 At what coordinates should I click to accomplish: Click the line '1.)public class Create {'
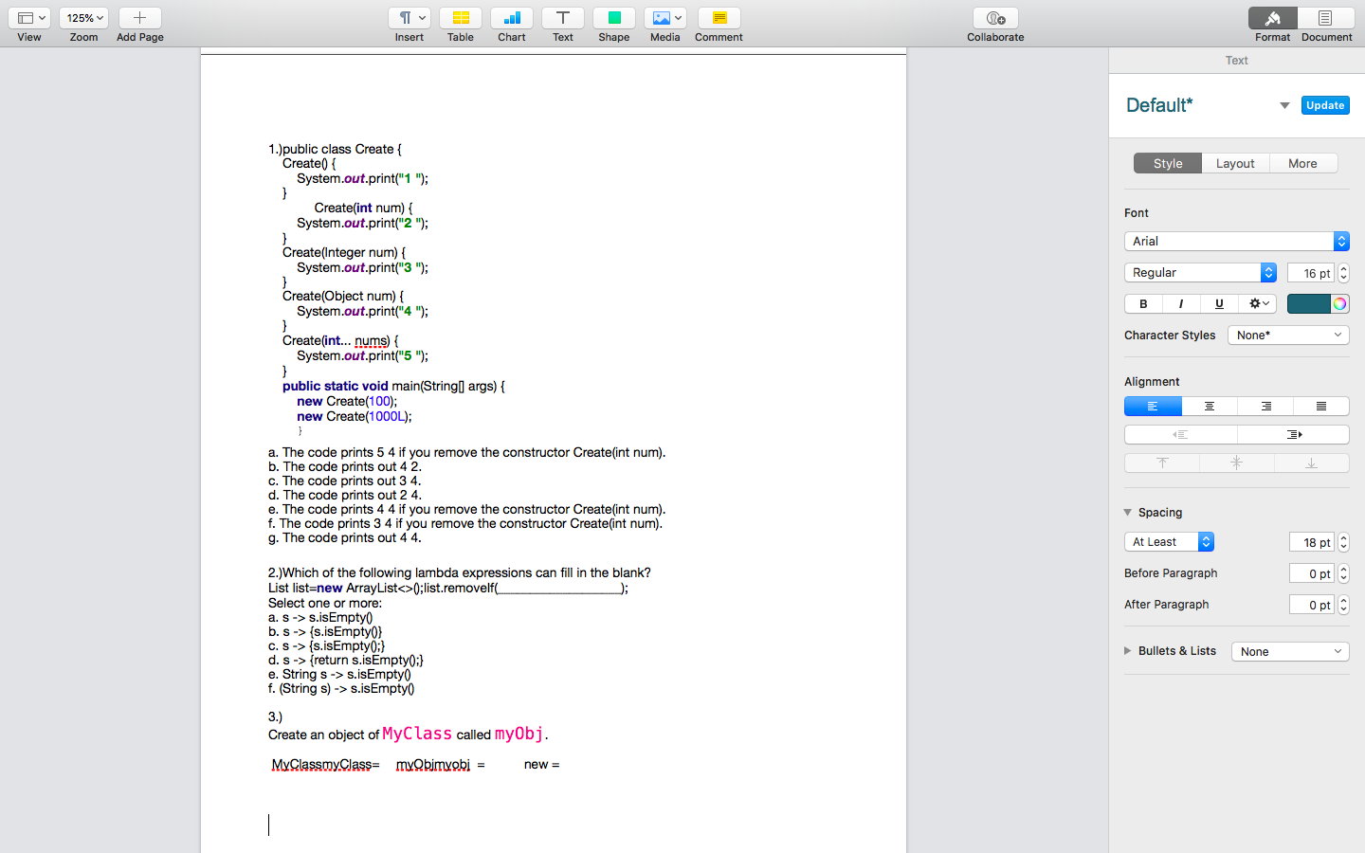point(335,149)
